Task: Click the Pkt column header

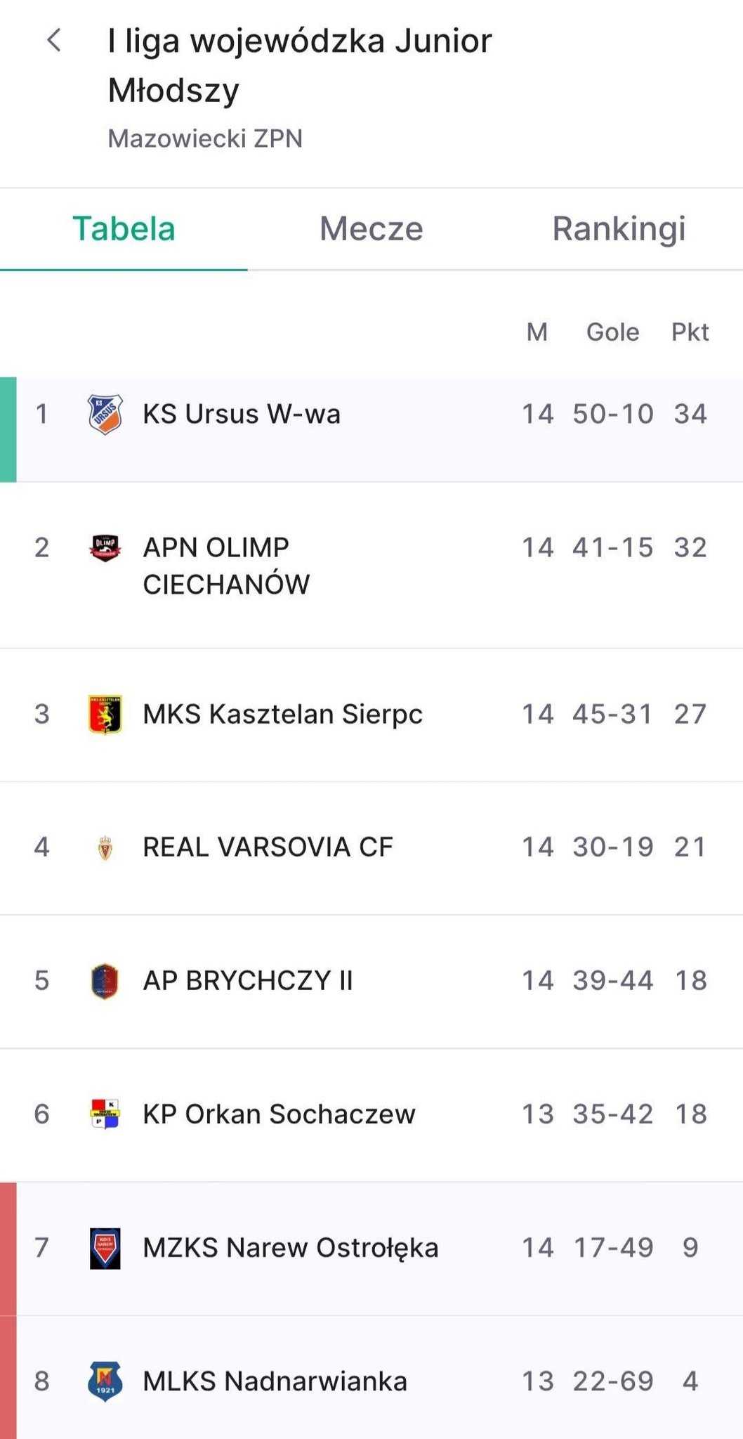Action: tap(690, 332)
